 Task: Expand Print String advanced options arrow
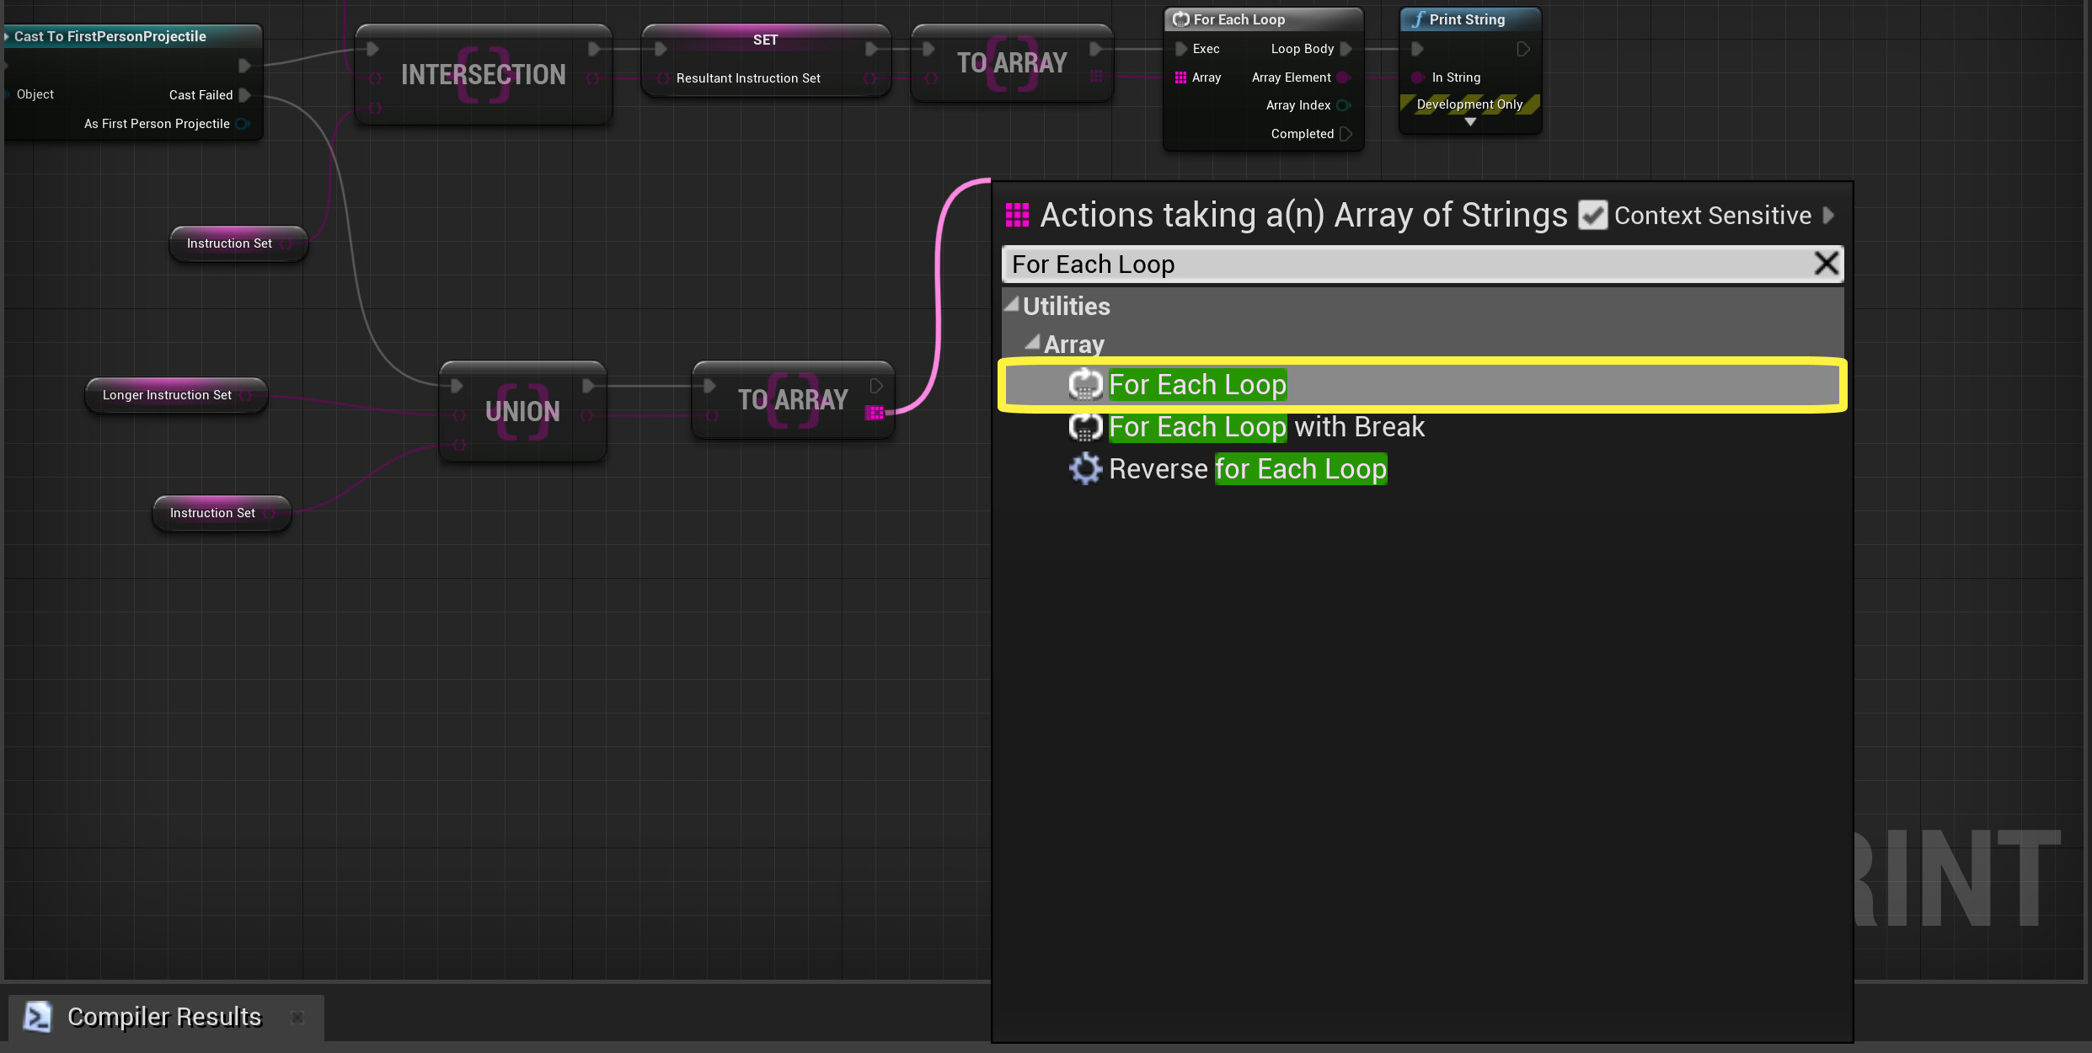1469,123
